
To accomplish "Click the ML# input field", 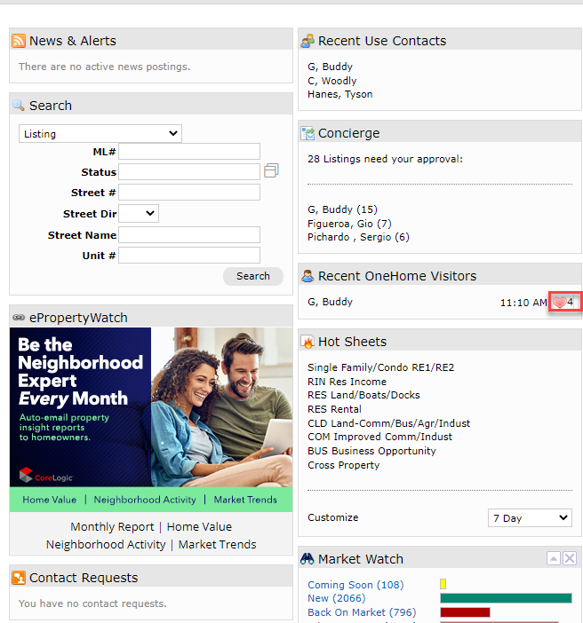I will pyautogui.click(x=188, y=152).
